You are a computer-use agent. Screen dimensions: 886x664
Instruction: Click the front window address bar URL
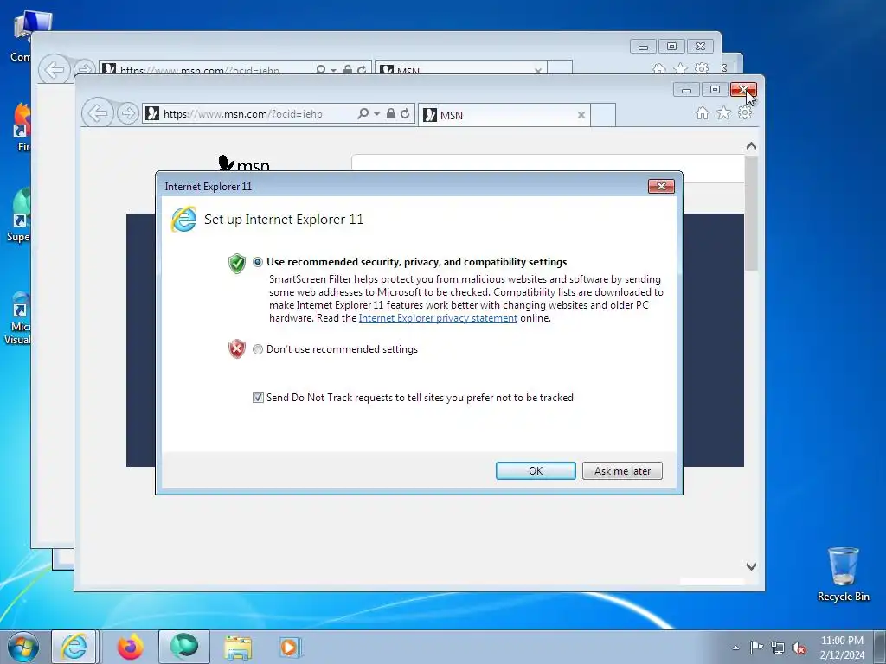point(243,114)
